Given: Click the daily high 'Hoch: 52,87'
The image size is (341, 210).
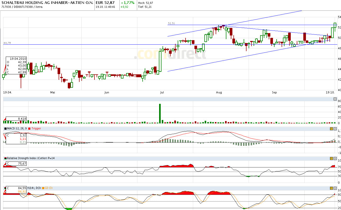Looking at the screenshot, I should point(146,3).
